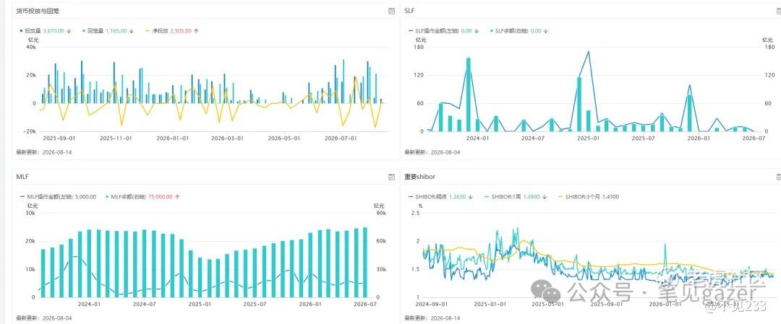Click the 2025-09-01 label in 货币投放与回笼 chart
781x324 pixels.
59,138
